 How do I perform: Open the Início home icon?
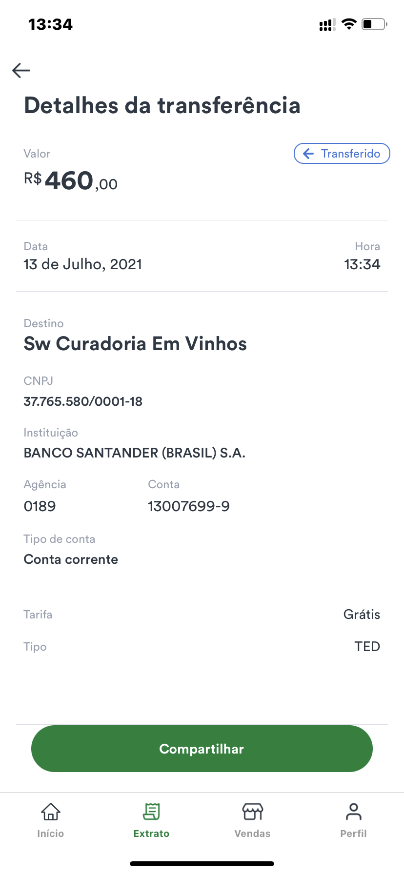[51, 812]
